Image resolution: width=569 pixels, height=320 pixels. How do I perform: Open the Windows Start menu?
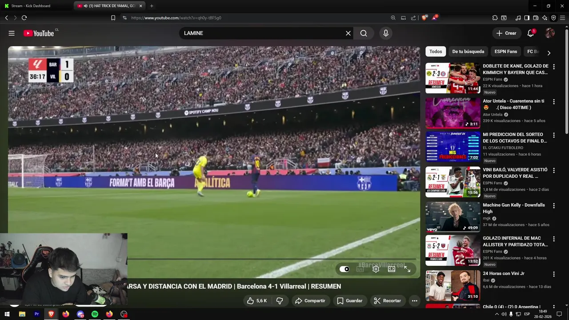pos(7,314)
